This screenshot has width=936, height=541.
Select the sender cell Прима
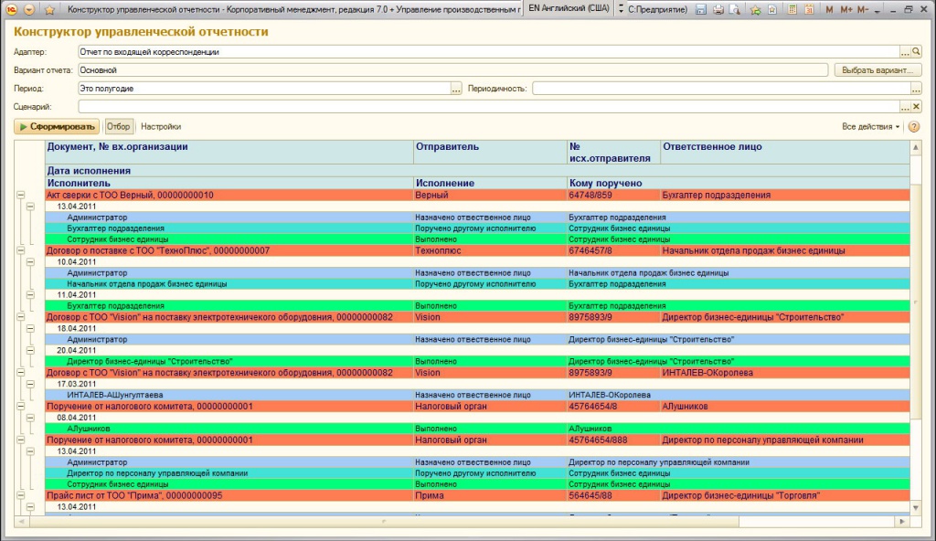click(x=490, y=495)
